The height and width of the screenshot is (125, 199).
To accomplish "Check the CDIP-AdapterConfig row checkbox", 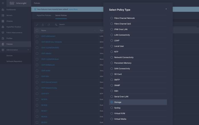I will pyautogui.click(x=37, y=88).
